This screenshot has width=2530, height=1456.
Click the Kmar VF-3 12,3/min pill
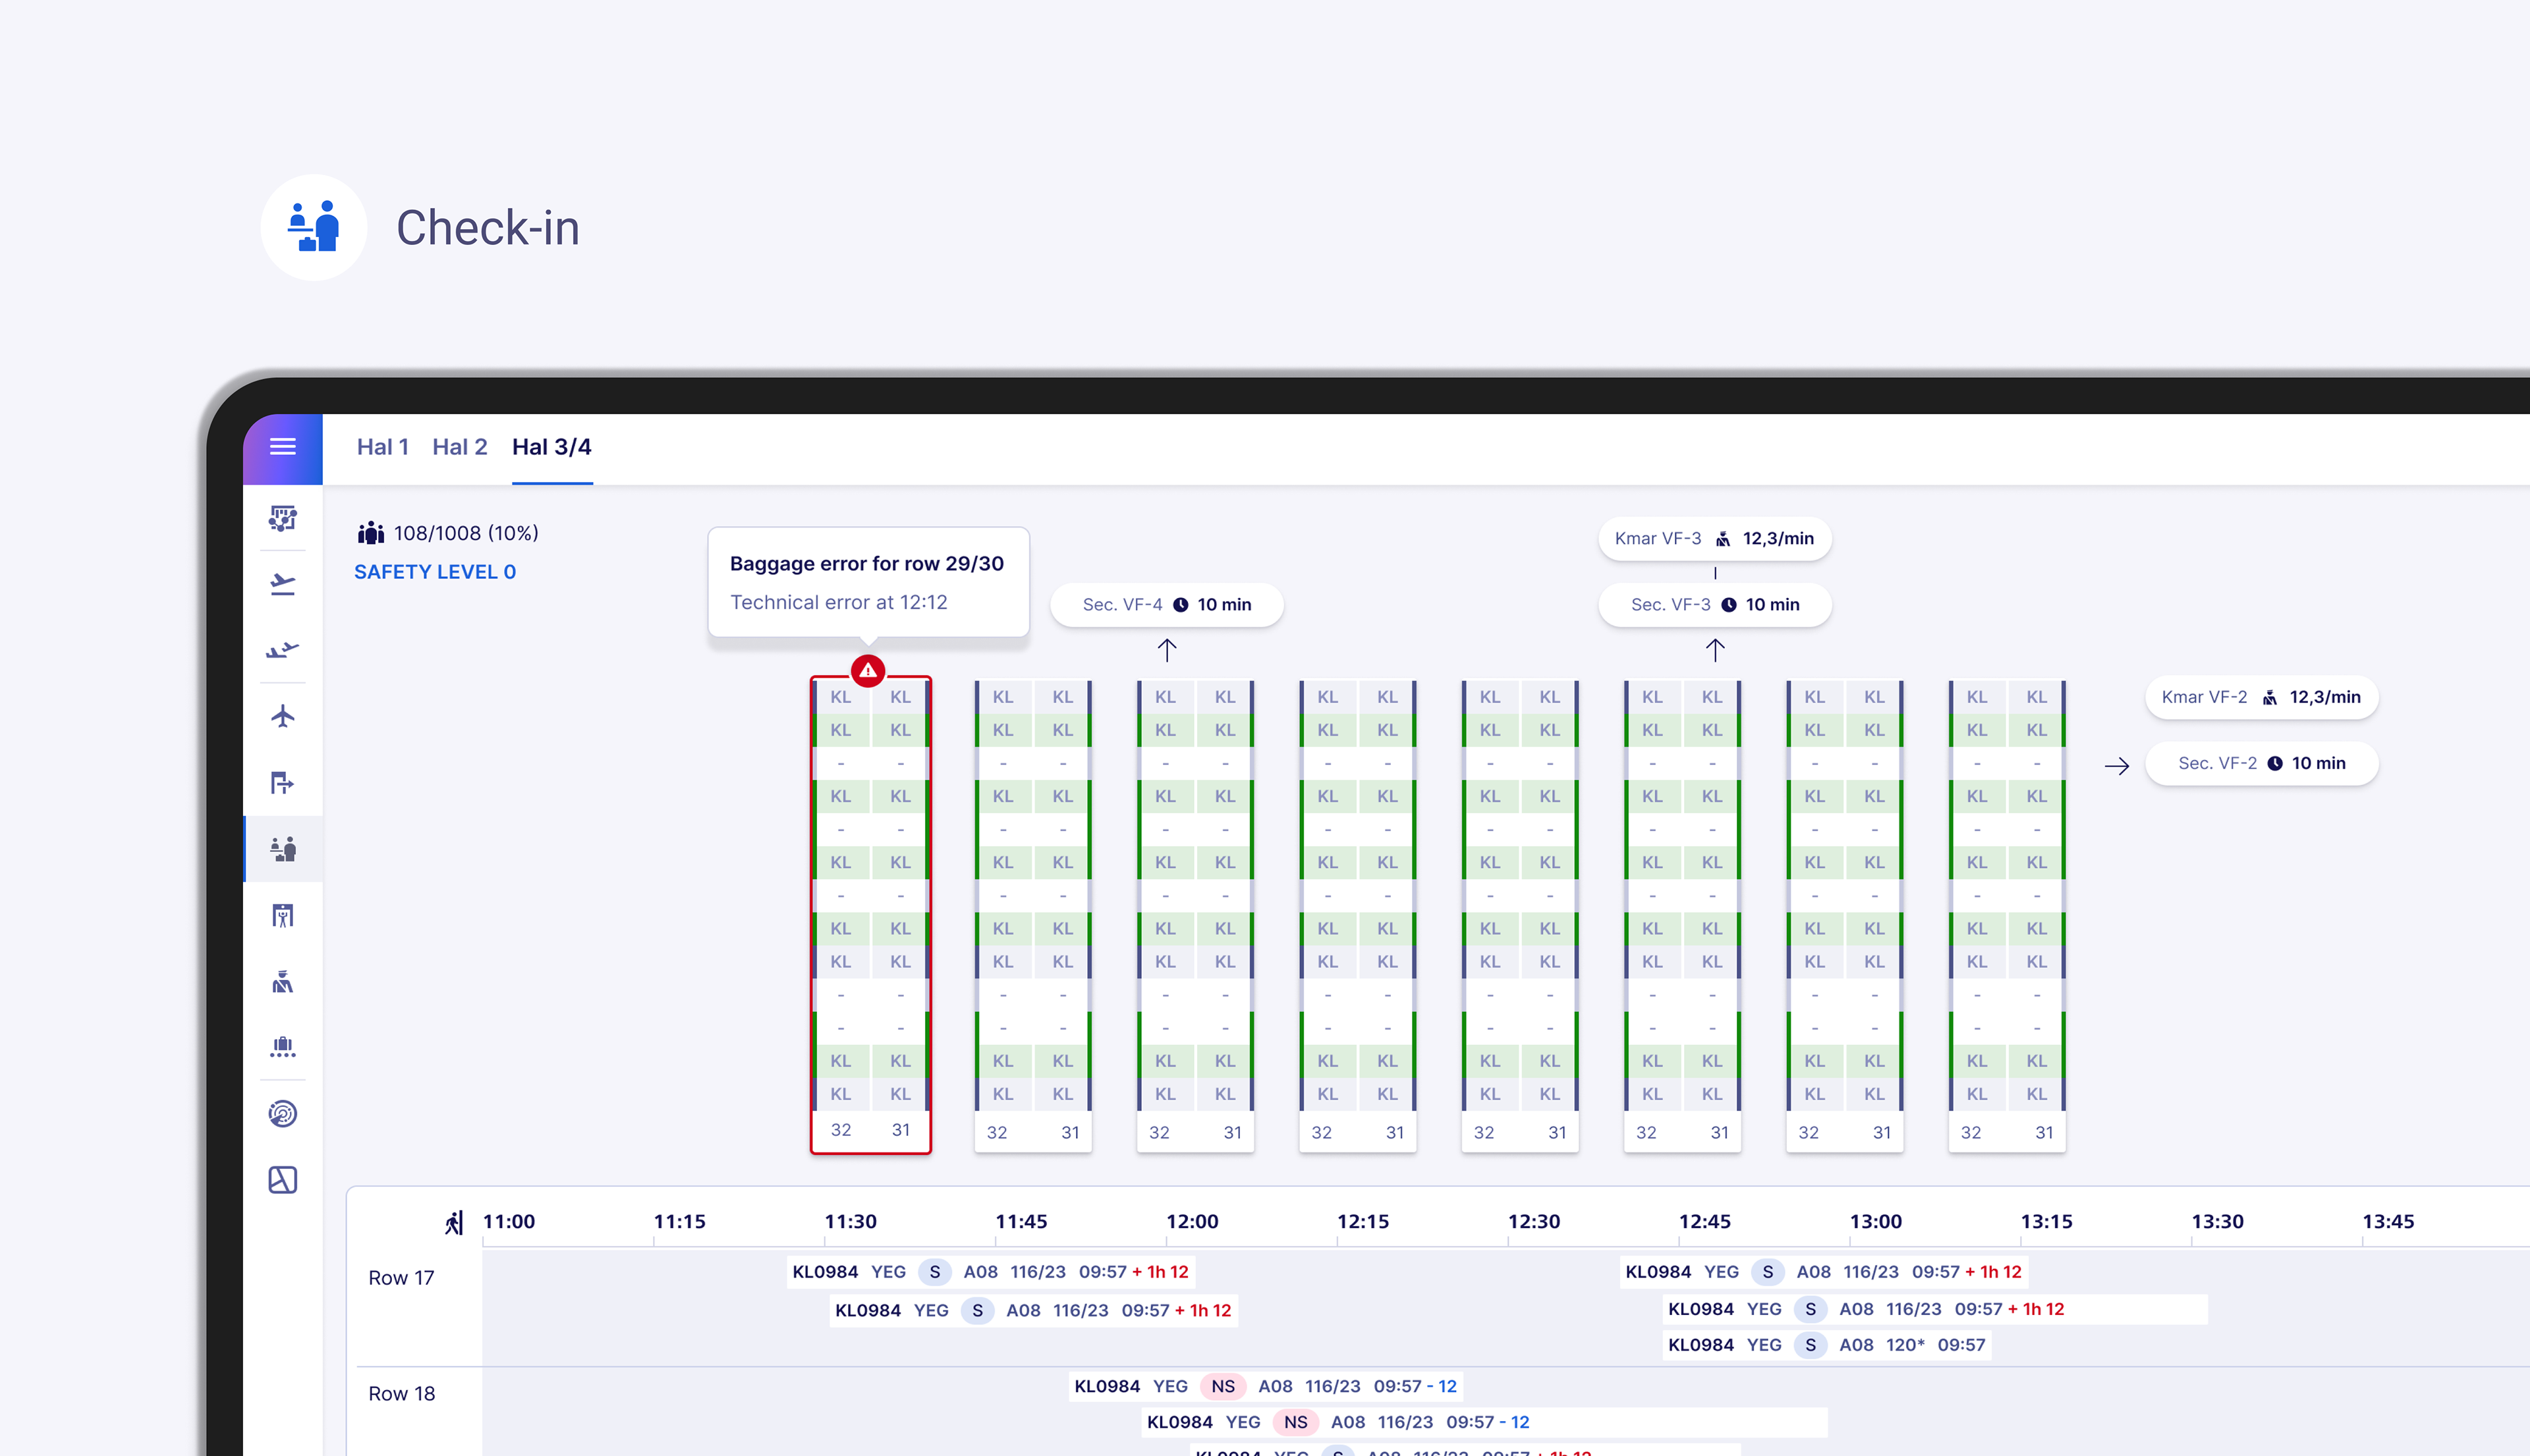coord(1714,539)
